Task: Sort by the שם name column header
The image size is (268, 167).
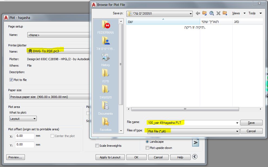Action: tap(163, 22)
